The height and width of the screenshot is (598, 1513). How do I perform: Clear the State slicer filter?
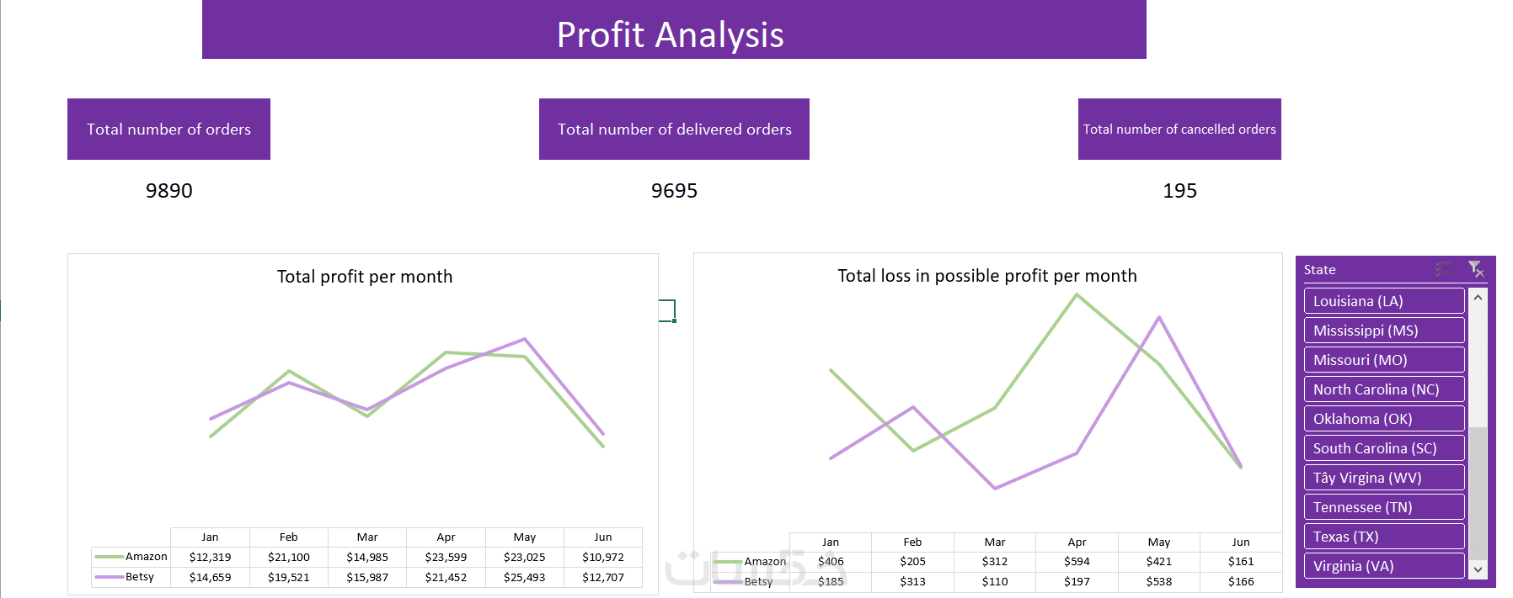pos(1475,269)
